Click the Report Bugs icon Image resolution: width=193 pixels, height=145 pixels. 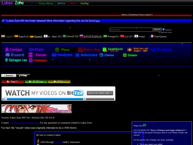tap(81, 49)
